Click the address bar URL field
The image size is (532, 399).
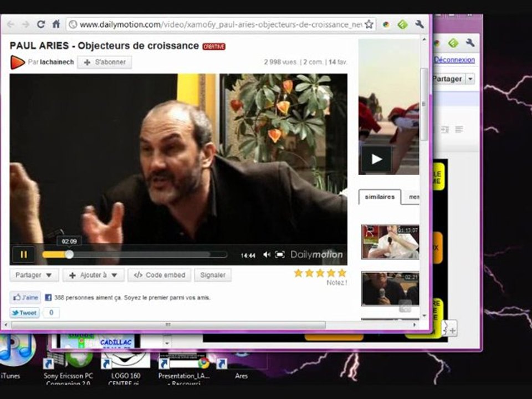(x=221, y=24)
